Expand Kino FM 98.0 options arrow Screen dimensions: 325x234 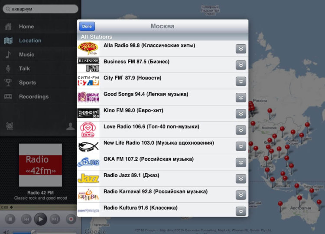click(241, 114)
